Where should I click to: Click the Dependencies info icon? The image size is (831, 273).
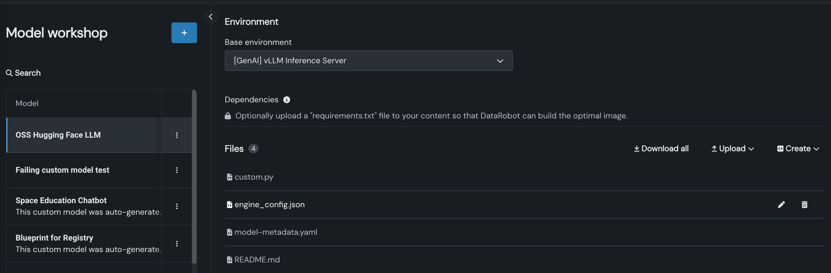pyautogui.click(x=286, y=100)
